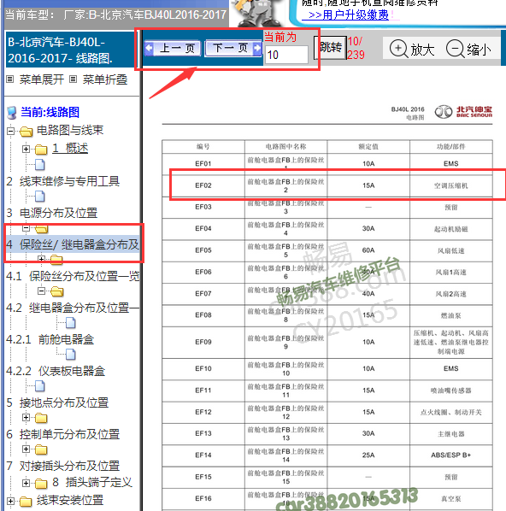Click the 当前:线路图 computer icon
The image size is (506, 511).
click(11, 113)
